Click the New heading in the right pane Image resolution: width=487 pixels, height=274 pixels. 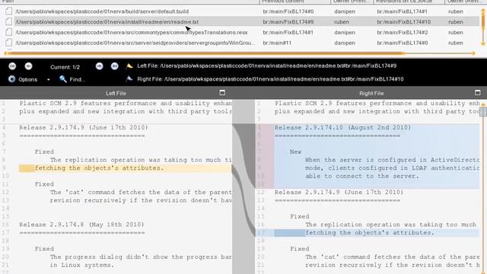point(296,152)
